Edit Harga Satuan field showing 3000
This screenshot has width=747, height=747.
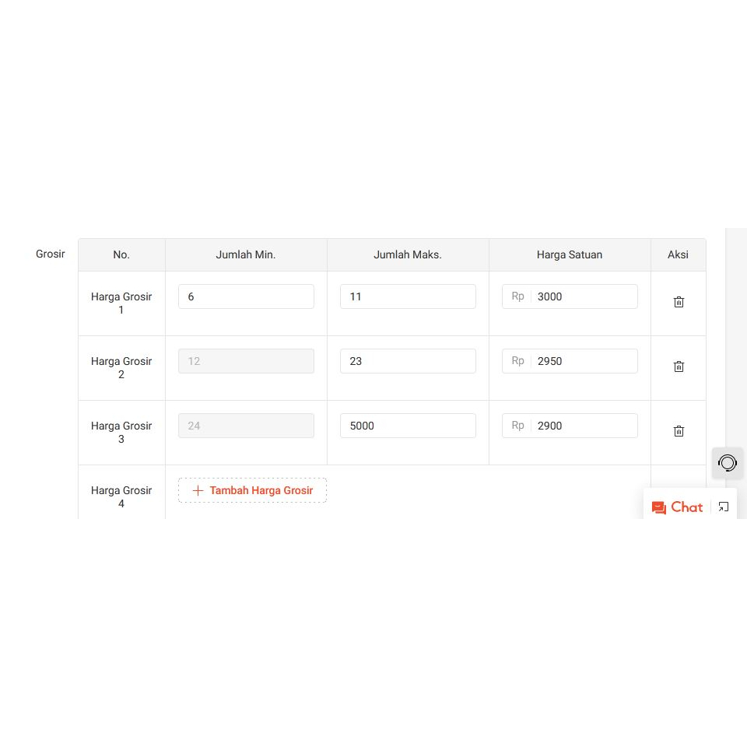570,296
